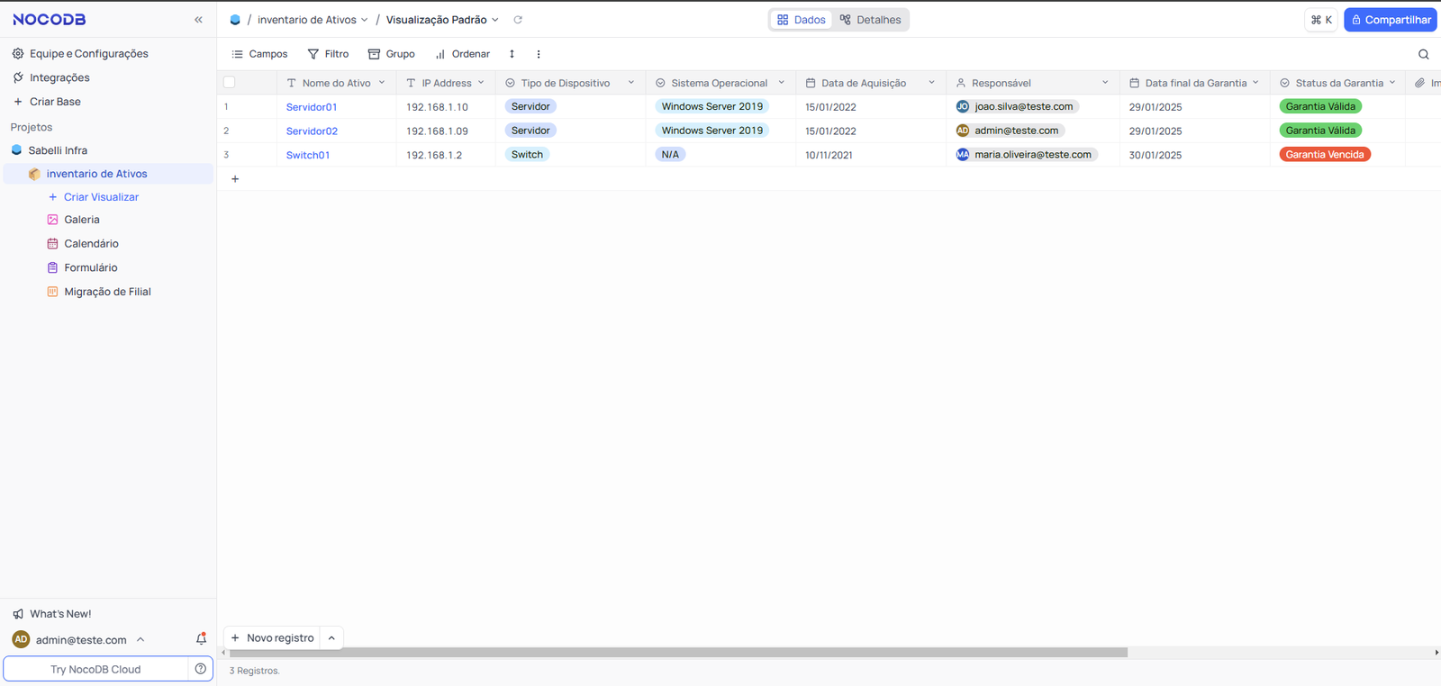Open the three-dot more options menu
This screenshot has width=1441, height=686.
(539, 54)
